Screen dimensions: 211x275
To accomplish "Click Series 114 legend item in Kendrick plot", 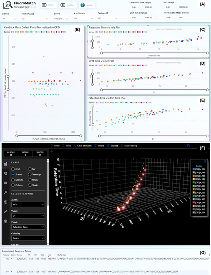I will (63, 32).
